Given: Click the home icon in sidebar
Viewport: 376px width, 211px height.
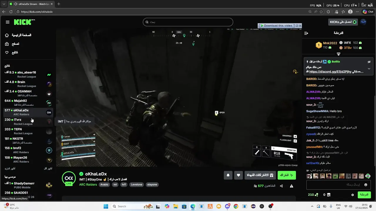Looking at the screenshot, I should [x=7, y=35].
